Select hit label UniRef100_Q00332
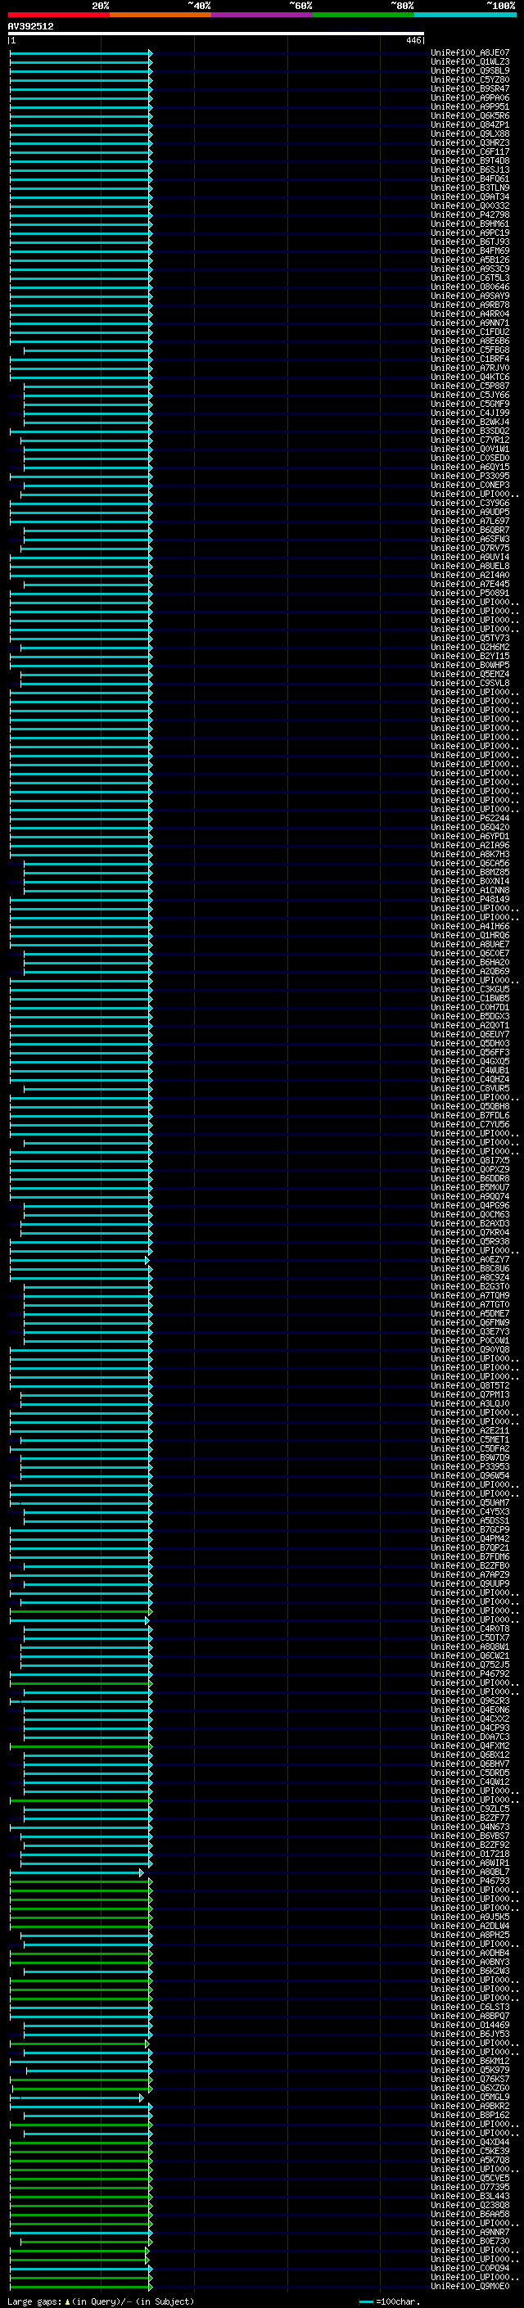524x2308 pixels. tap(470, 206)
